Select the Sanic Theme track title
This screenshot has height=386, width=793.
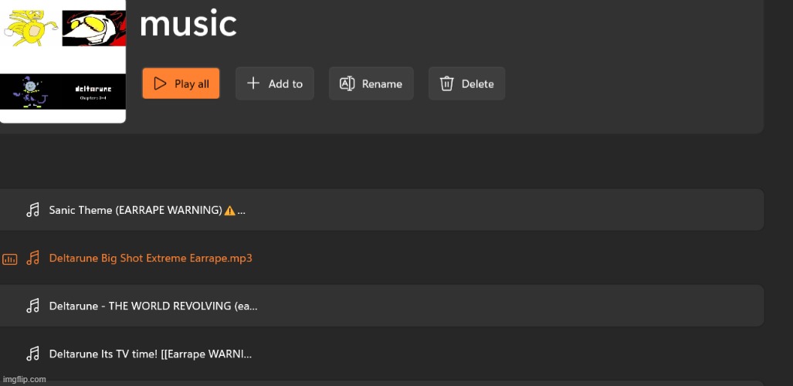tap(135, 210)
